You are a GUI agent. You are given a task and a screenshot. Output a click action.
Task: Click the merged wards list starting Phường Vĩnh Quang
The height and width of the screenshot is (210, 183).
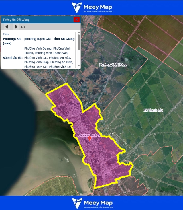coord(50,57)
